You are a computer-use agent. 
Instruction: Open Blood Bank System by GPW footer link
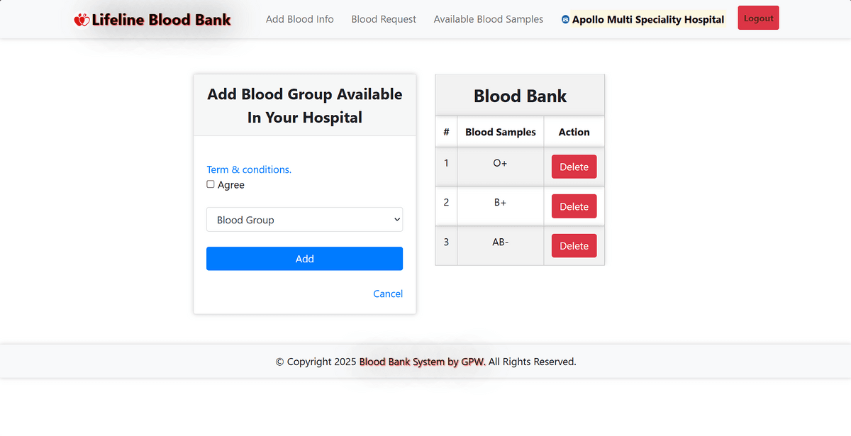pos(422,362)
